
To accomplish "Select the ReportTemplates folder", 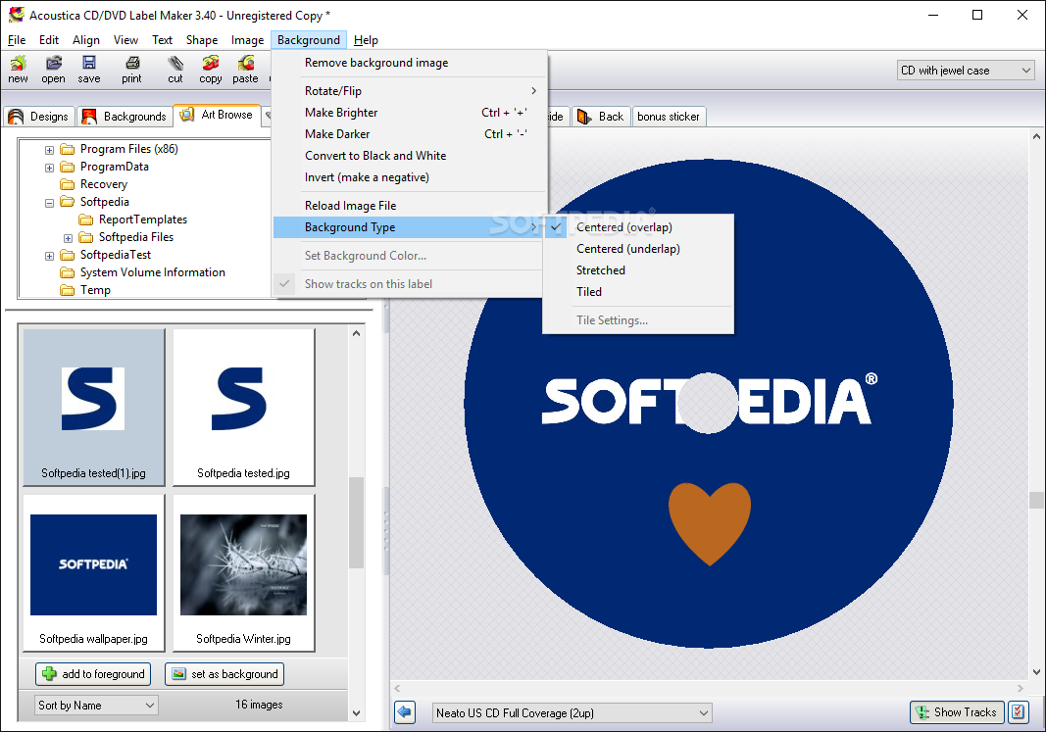I will point(143,220).
